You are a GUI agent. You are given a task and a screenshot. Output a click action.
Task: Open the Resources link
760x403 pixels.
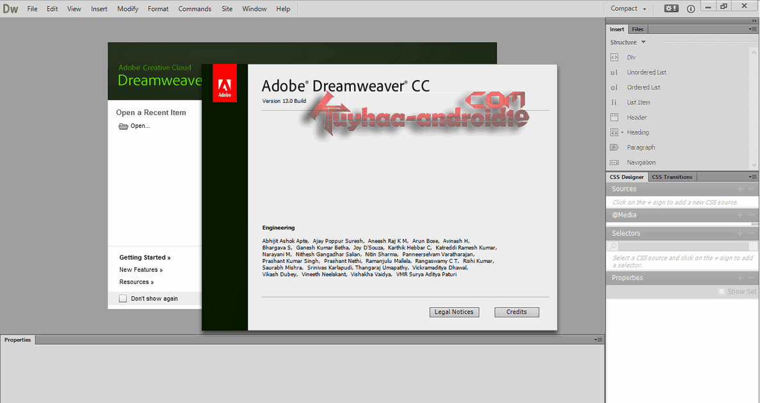(x=136, y=282)
